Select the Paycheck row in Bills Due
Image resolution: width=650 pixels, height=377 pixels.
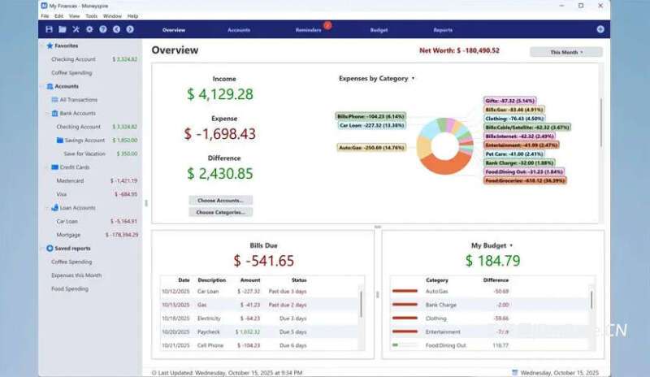[x=259, y=331]
